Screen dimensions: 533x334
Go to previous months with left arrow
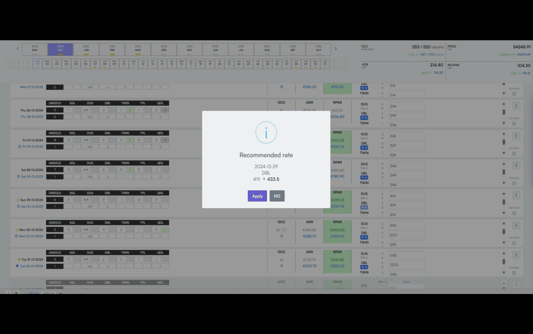click(18, 49)
